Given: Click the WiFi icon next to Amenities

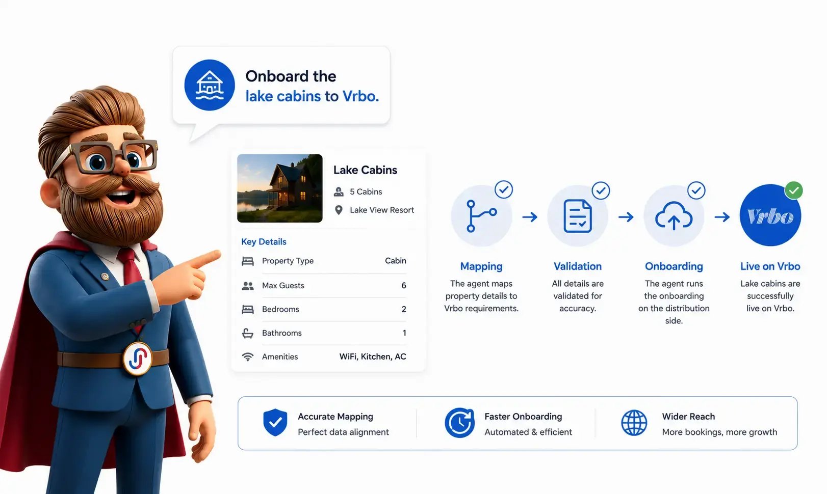Looking at the screenshot, I should click(248, 357).
